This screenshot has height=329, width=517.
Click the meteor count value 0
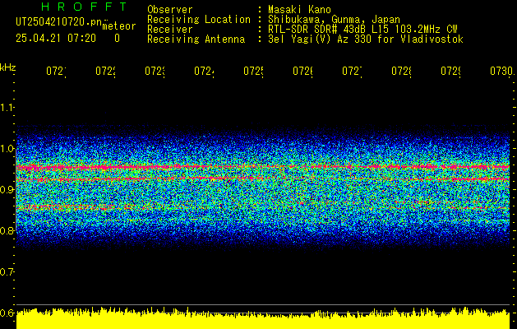(x=117, y=39)
